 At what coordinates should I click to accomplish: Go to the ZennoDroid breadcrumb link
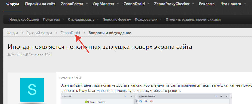pyautogui.click(x=70, y=33)
